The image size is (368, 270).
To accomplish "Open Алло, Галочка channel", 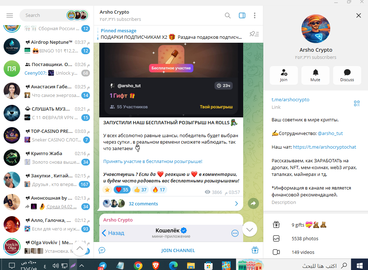I will pos(47,224).
